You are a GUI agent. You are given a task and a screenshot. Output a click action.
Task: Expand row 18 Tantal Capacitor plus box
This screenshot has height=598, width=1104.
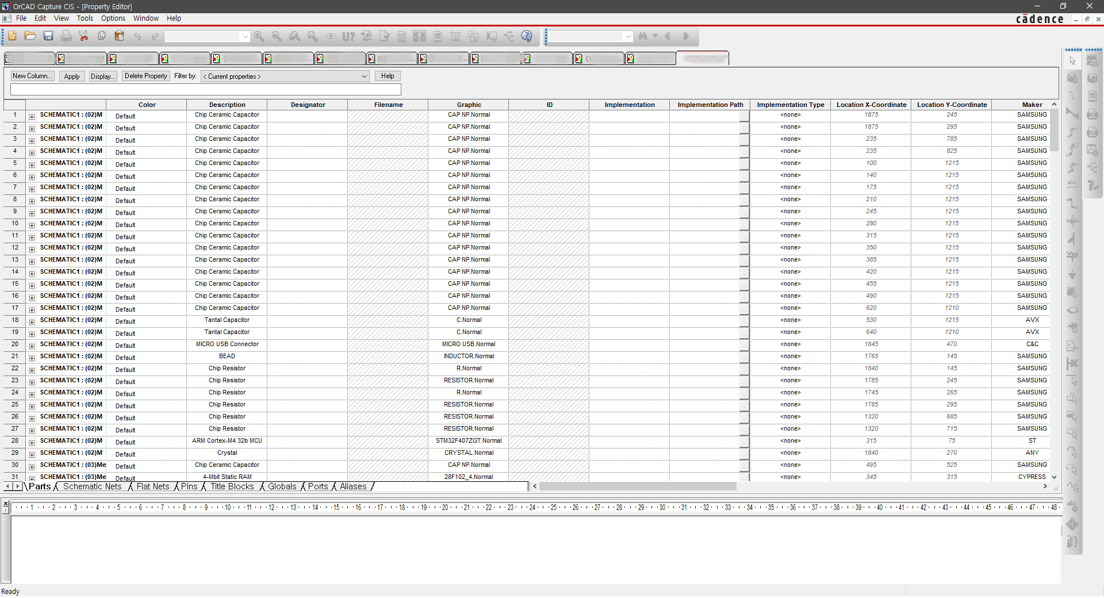pos(32,322)
